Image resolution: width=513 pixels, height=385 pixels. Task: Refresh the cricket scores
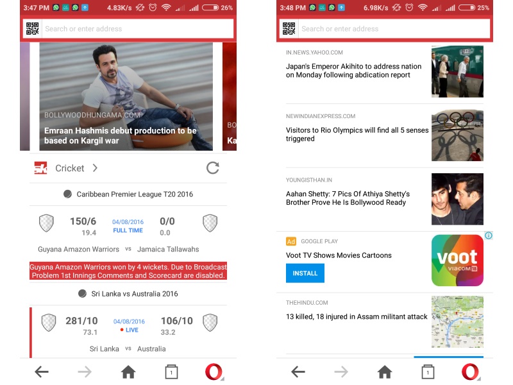coord(213,168)
